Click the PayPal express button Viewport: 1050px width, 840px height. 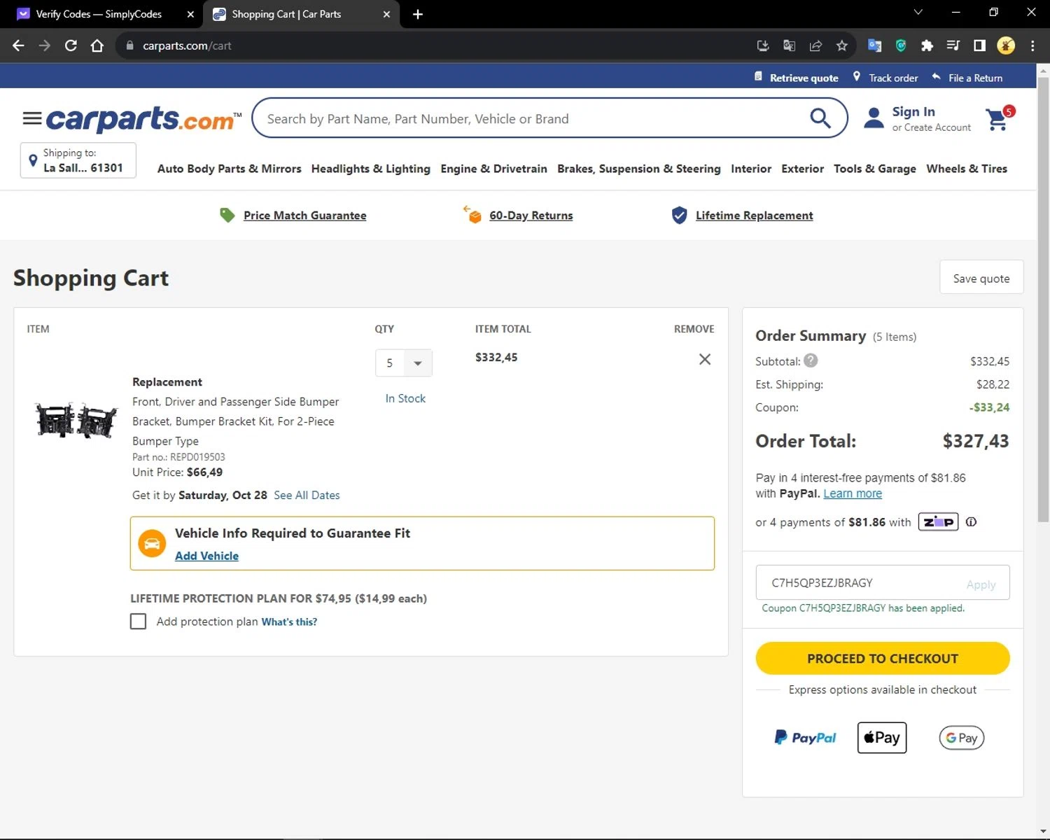806,738
